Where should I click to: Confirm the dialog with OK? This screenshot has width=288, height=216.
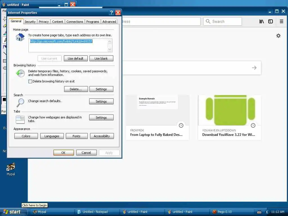tap(64, 153)
